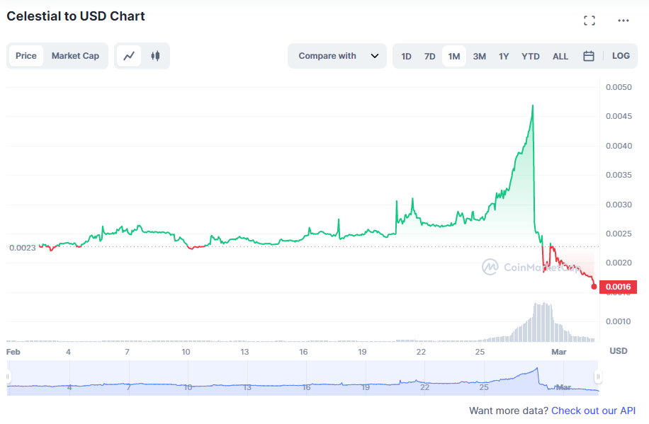Select the YTD timeframe
The width and height of the screenshot is (649, 424).
click(530, 56)
